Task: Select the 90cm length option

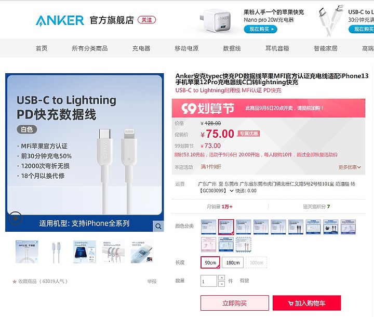Action: (210, 262)
